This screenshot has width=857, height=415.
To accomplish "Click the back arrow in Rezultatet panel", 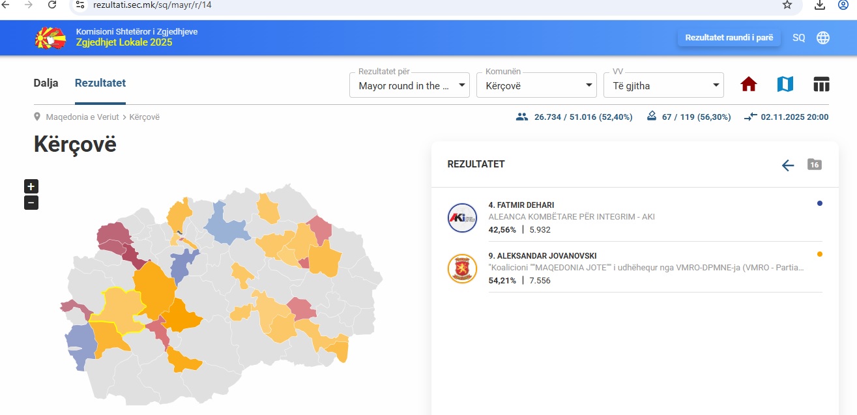I will (x=788, y=165).
